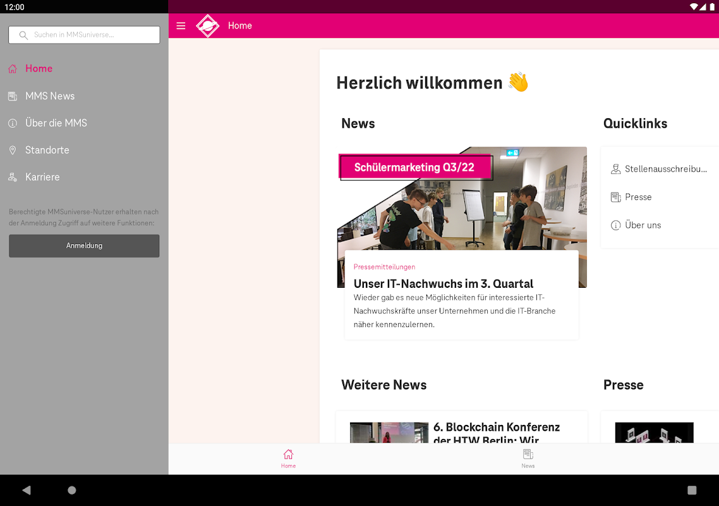Viewport: 719px width, 506px height.
Task: Switch to the Home bottom tab
Action: [289, 459]
